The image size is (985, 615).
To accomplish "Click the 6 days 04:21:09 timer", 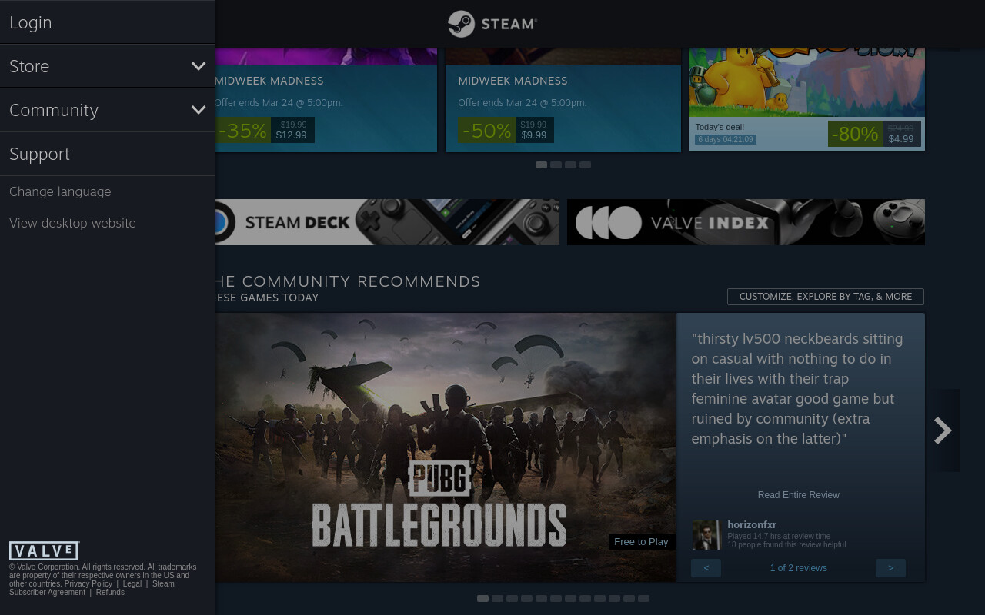I will 726,139.
